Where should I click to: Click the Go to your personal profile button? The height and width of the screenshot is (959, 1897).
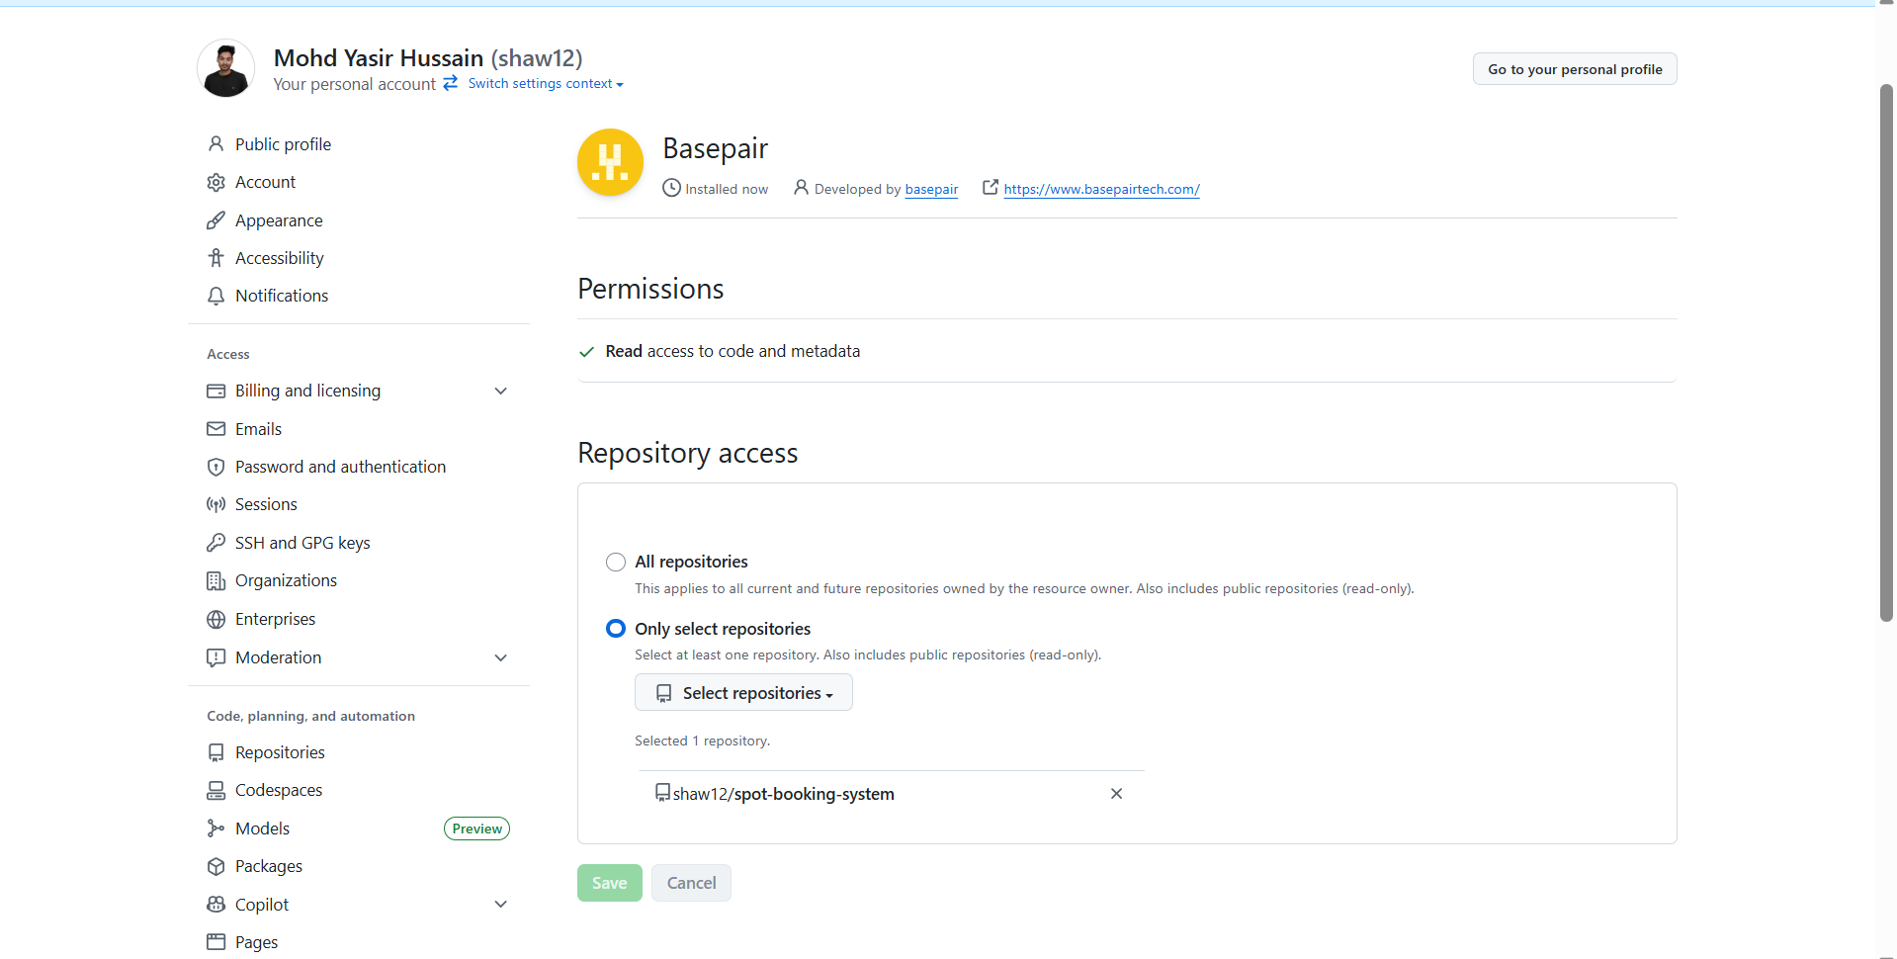click(x=1574, y=69)
